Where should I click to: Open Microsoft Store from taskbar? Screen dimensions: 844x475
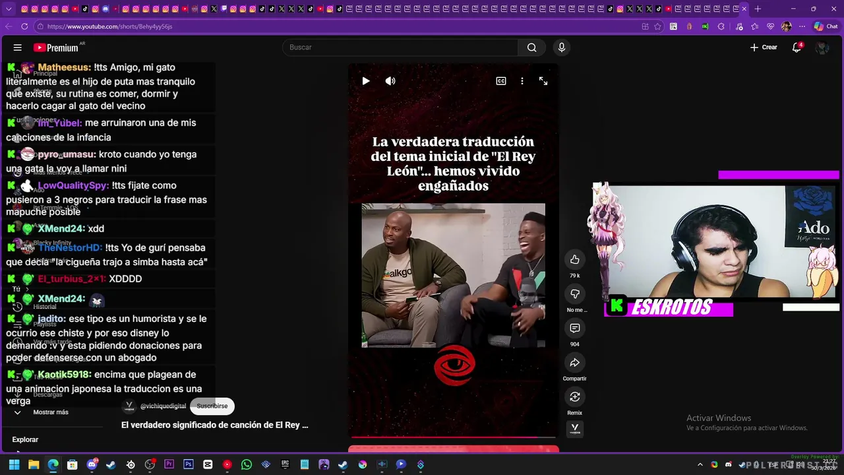click(73, 464)
